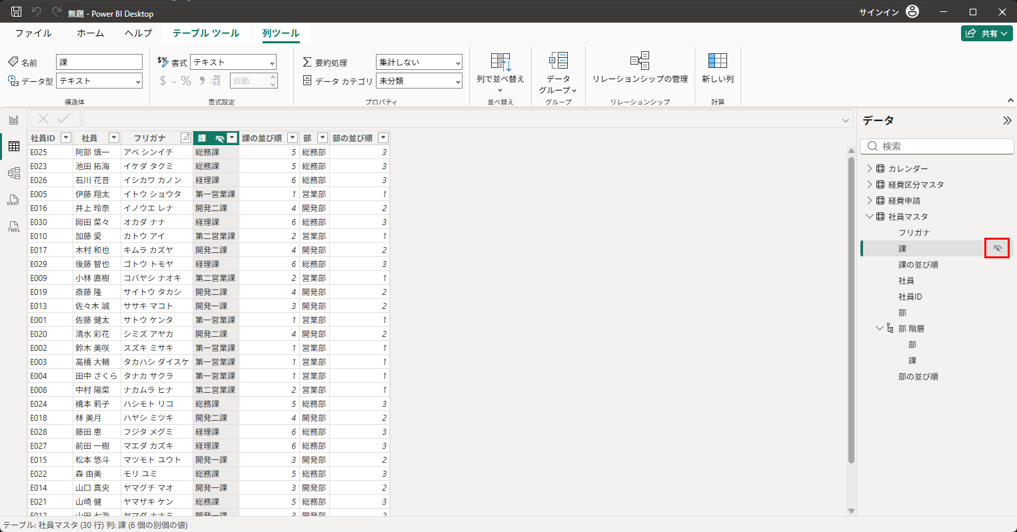1017x532 pixels.
Task: Click the cell containing E025
Action: (50, 152)
